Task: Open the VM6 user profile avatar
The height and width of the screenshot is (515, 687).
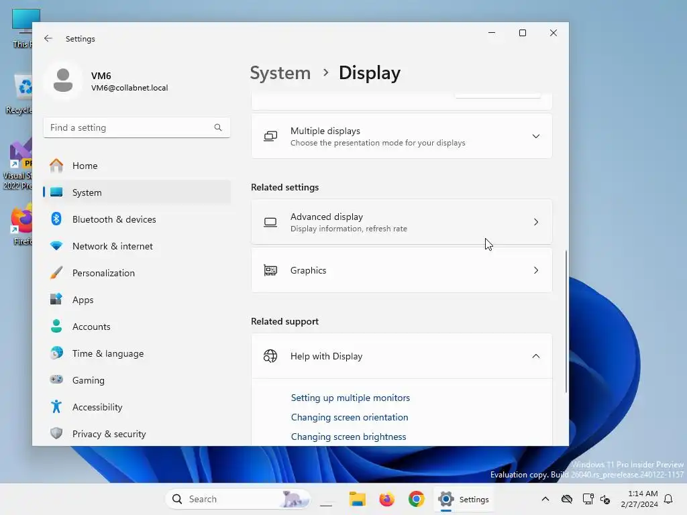Action: point(63,80)
